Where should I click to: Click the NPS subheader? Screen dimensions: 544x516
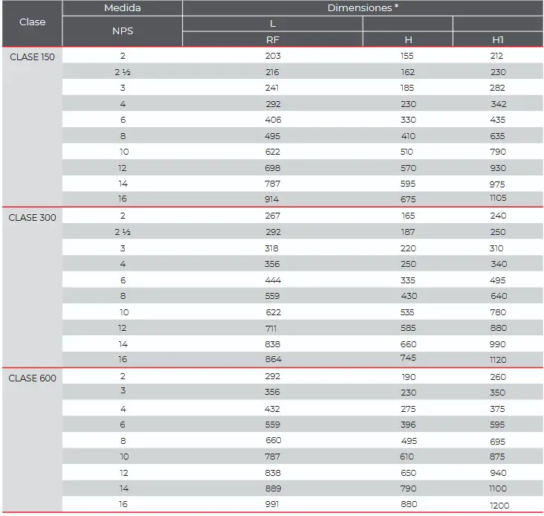point(122,32)
